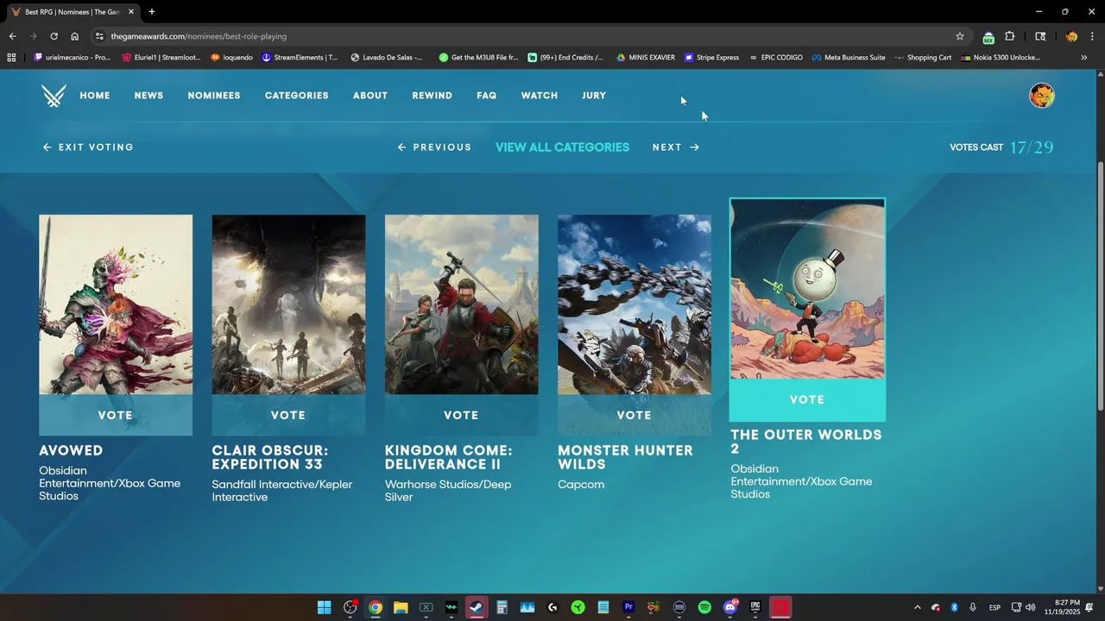The width and height of the screenshot is (1105, 621).
Task: Open the user profile avatar
Action: coord(1042,96)
